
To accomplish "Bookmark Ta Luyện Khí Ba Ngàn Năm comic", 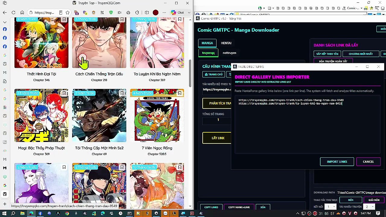I will click(x=180, y=20).
